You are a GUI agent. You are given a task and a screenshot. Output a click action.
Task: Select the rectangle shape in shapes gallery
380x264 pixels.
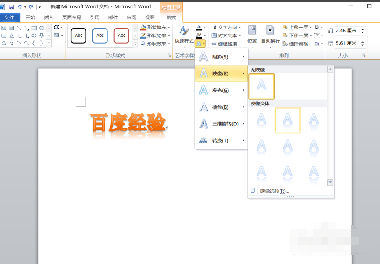34,28
